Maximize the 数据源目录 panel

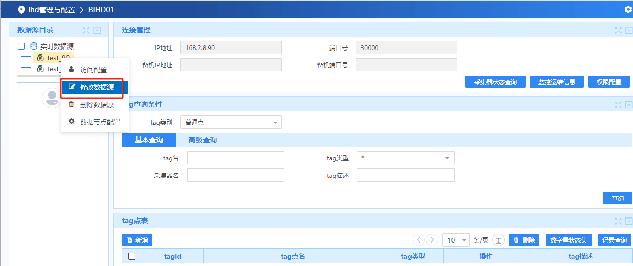tap(86, 30)
